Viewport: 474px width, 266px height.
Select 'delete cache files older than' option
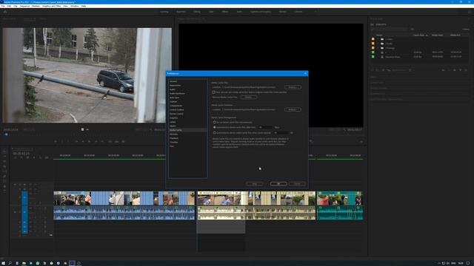tap(214, 127)
